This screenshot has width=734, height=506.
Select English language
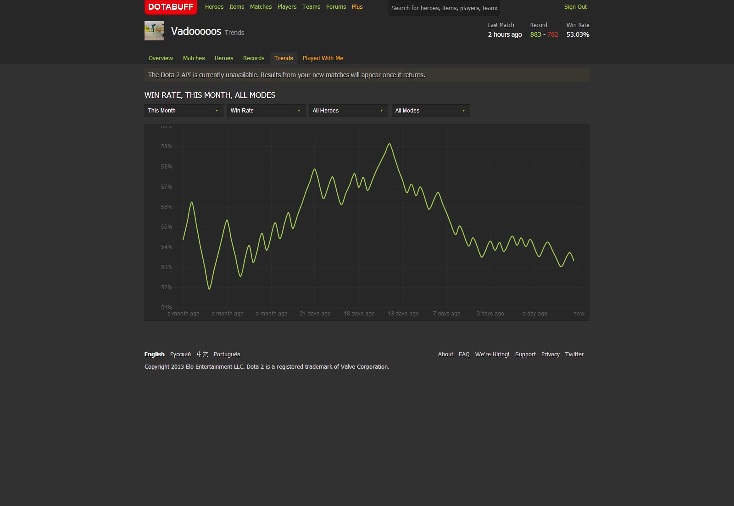(x=155, y=354)
